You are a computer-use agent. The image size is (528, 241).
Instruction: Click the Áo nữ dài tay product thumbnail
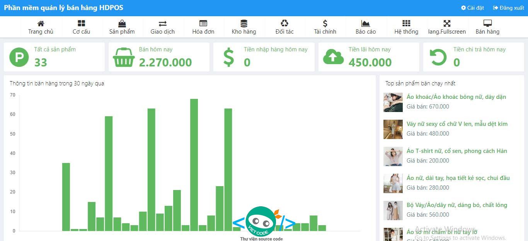pyautogui.click(x=393, y=183)
